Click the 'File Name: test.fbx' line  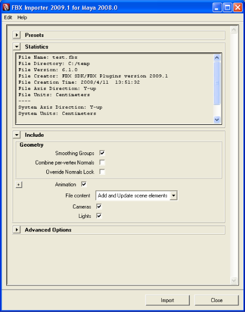coord(48,57)
